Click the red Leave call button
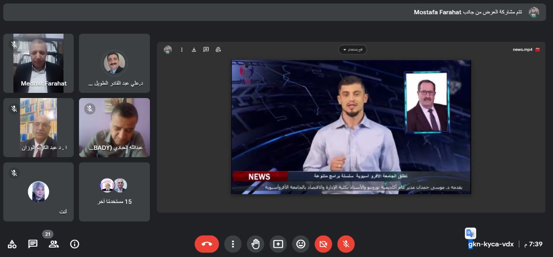Screen dimensions: 553x257 (x=207, y=244)
